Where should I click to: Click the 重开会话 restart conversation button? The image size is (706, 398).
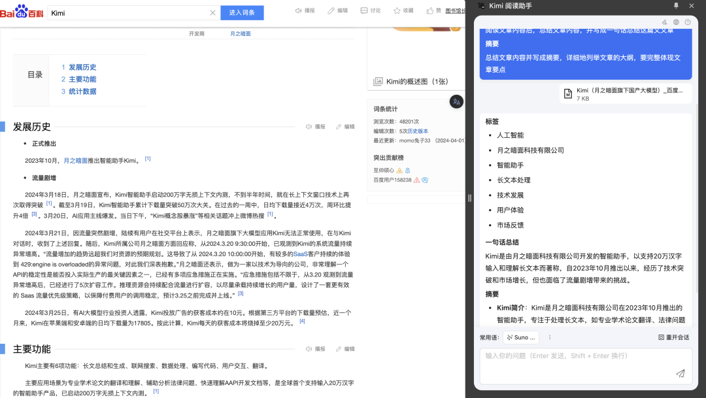tap(673, 337)
